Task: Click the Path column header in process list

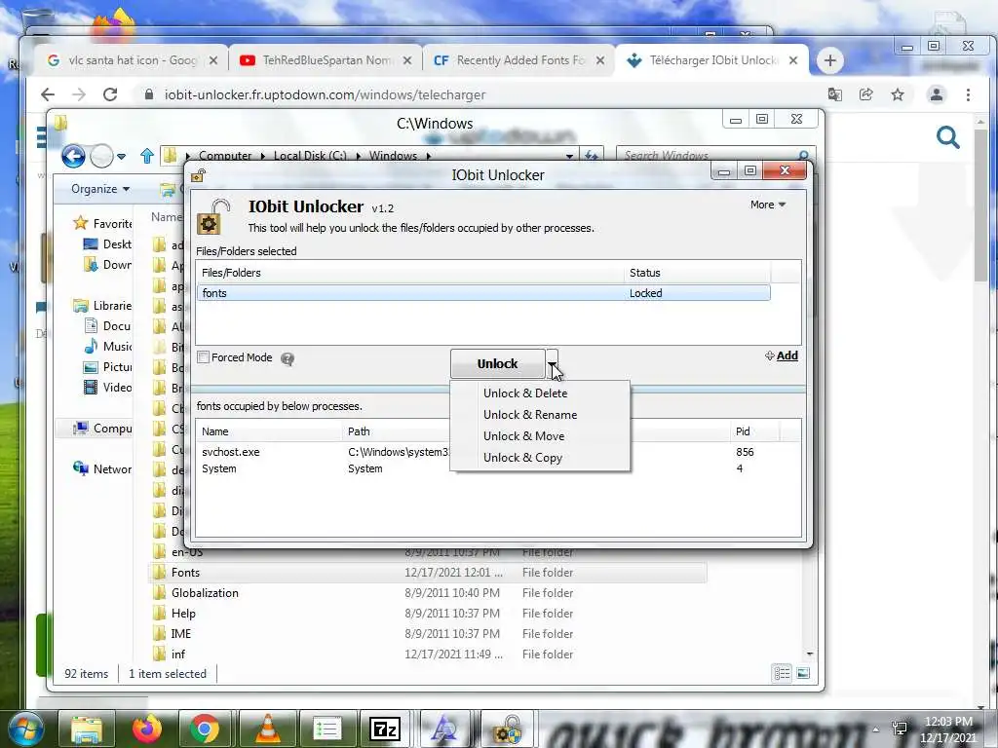Action: (396, 431)
